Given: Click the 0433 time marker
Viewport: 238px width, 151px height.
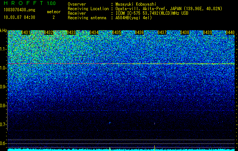Looking at the screenshot, I should (71, 32).
